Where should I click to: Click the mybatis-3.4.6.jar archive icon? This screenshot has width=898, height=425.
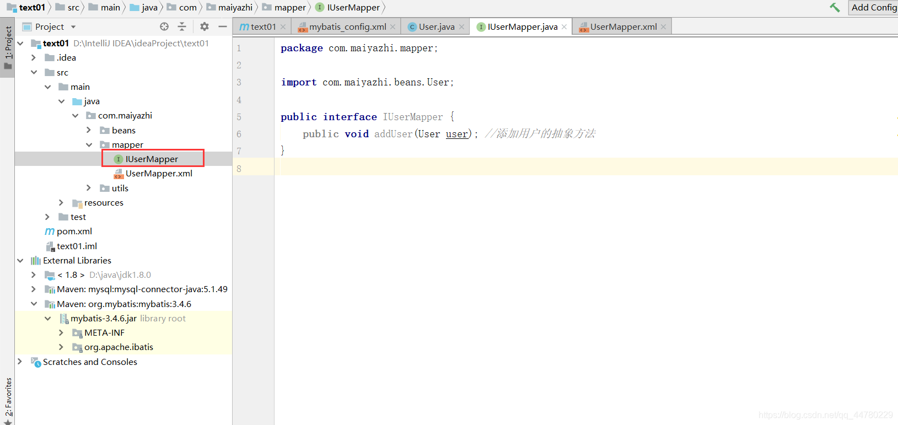tap(64, 319)
